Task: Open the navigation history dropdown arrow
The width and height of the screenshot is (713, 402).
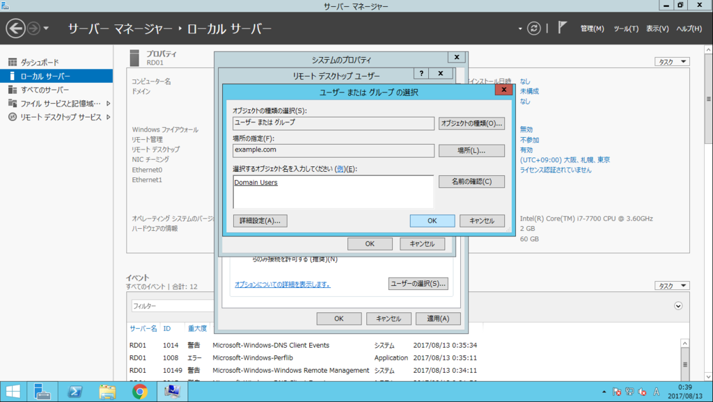Action: tap(46, 29)
